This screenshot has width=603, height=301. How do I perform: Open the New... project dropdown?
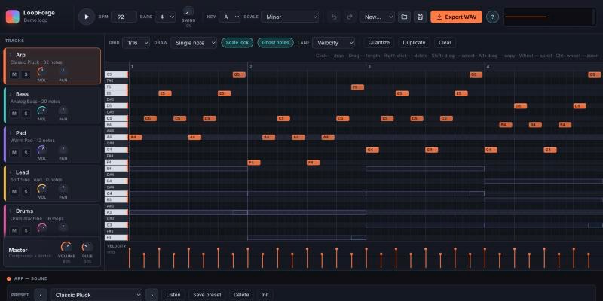coord(377,17)
